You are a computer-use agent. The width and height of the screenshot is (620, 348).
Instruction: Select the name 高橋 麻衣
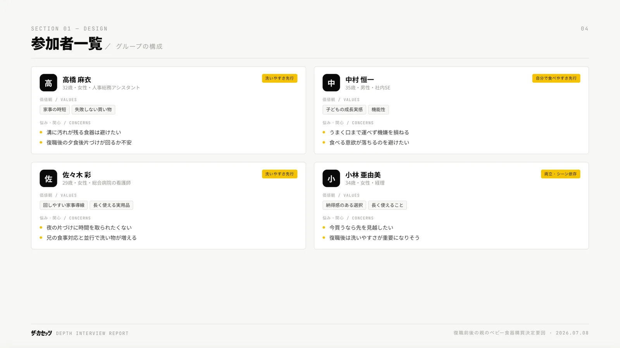pos(77,80)
